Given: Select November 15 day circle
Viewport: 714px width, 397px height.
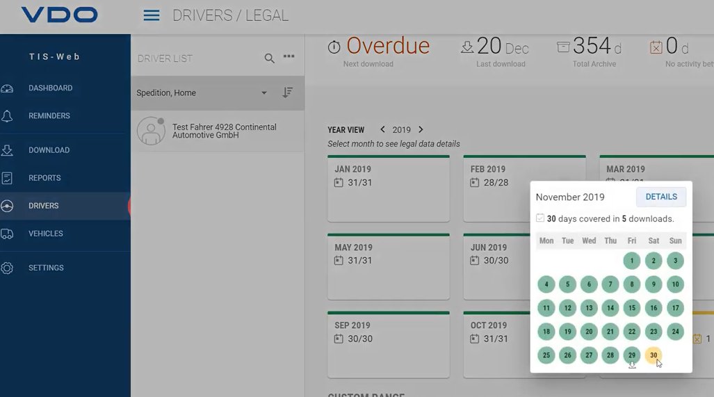Looking at the screenshot, I should [x=632, y=308].
